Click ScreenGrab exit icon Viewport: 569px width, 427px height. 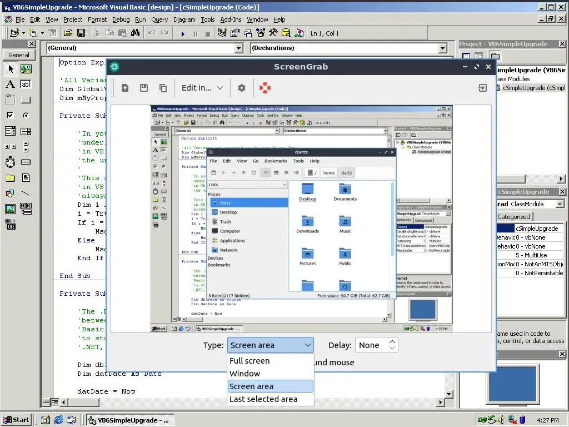482,88
